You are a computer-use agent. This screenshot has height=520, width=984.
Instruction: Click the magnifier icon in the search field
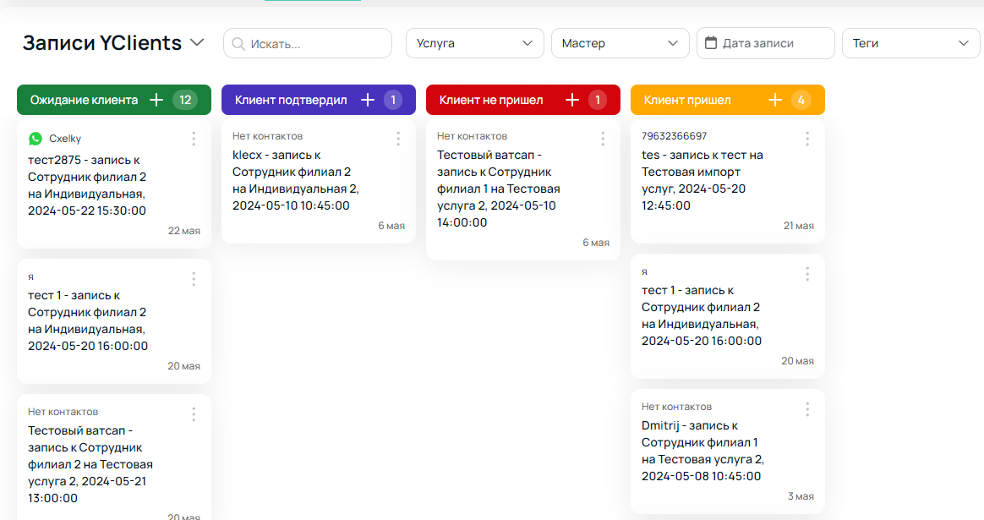coord(238,44)
